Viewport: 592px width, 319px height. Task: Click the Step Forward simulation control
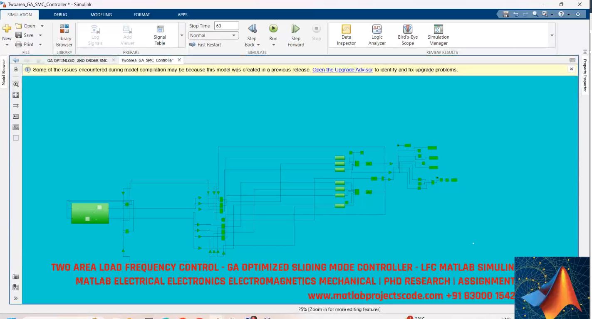pos(295,35)
